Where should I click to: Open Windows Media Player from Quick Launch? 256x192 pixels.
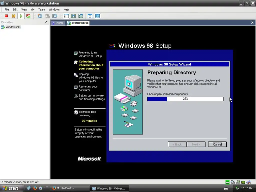click(x=41, y=188)
